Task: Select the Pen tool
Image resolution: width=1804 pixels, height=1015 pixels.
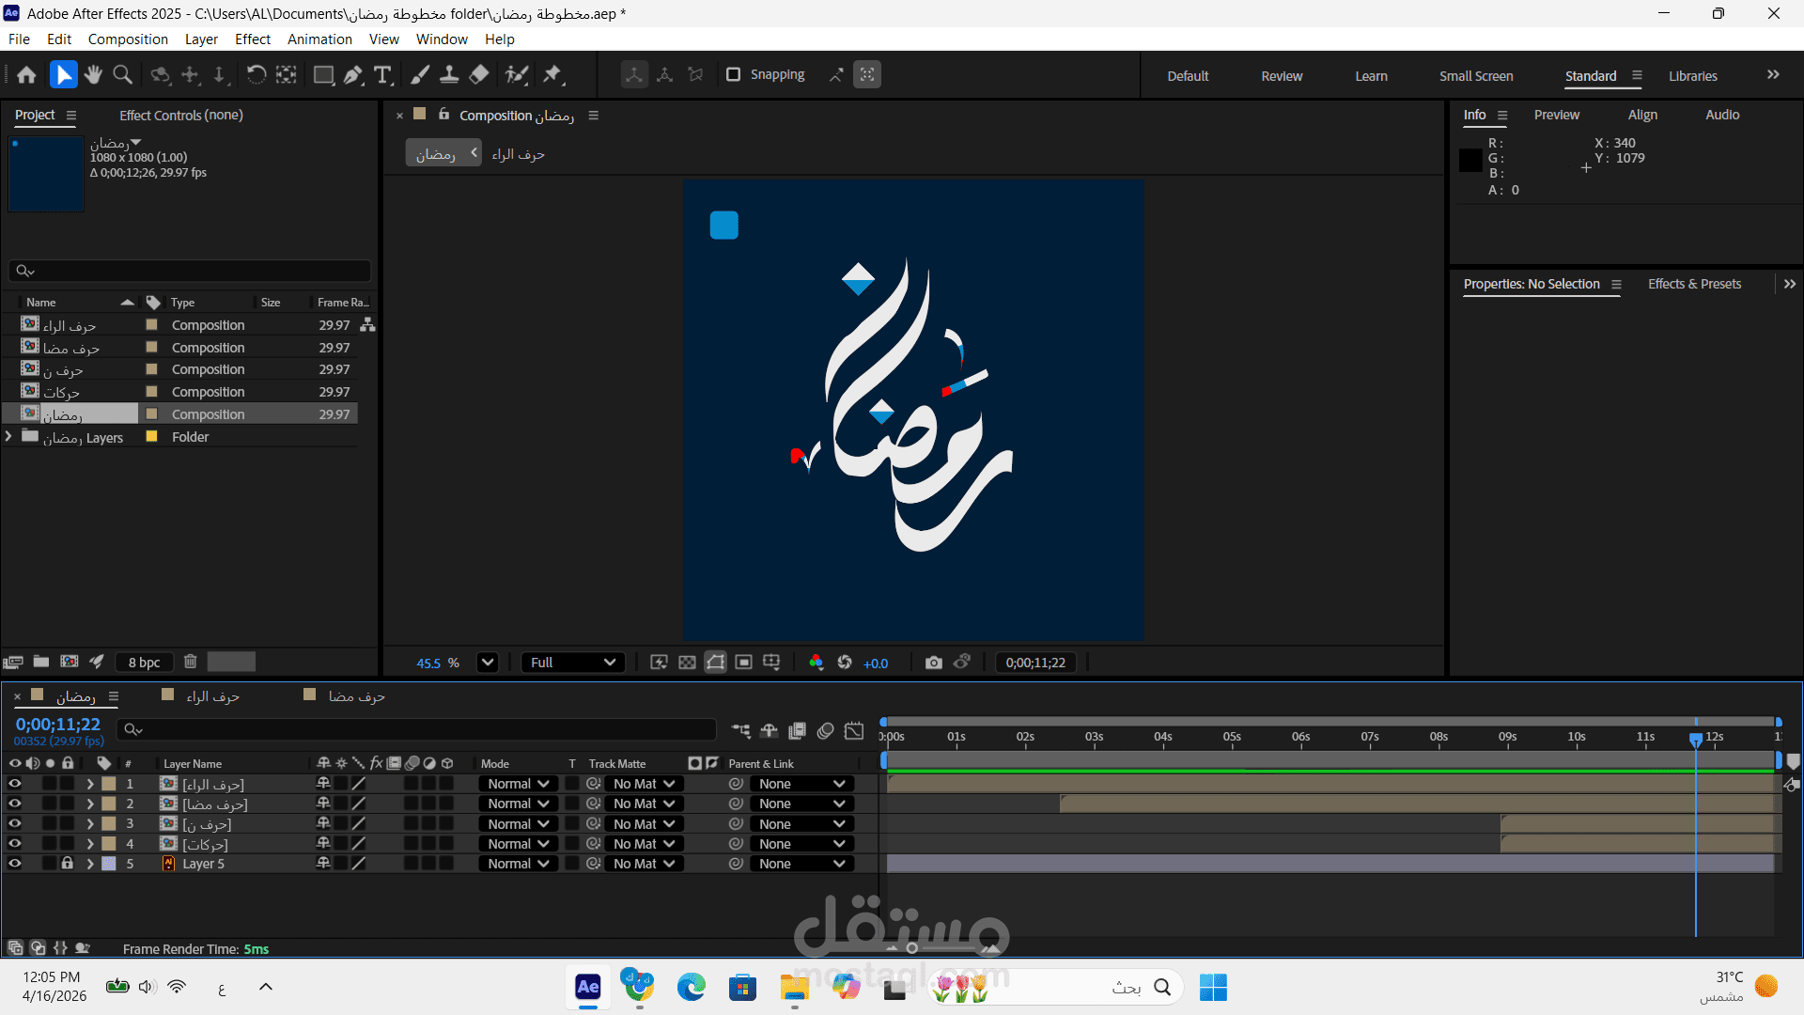Action: [x=353, y=75]
